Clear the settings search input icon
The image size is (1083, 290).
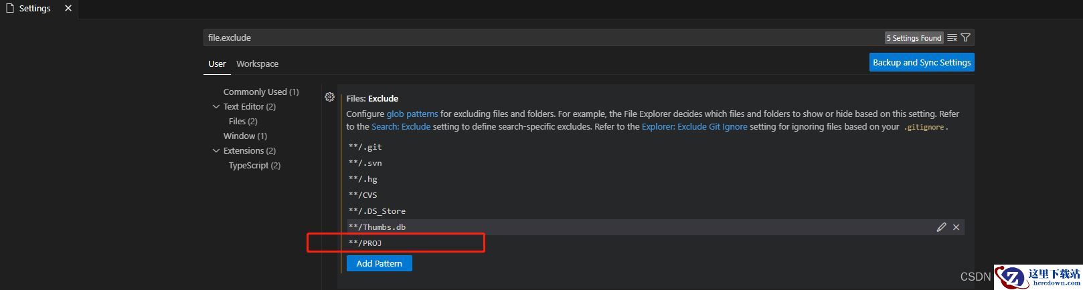pyautogui.click(x=952, y=38)
